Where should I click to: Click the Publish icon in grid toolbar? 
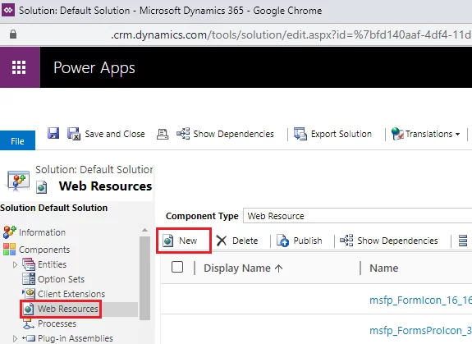282,241
